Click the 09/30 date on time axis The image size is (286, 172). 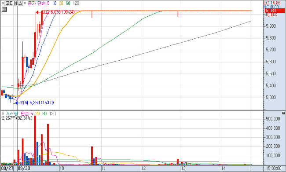coord(24,168)
